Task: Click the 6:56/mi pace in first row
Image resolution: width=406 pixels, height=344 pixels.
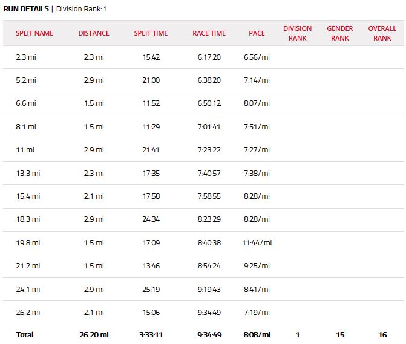Action: 257,57
